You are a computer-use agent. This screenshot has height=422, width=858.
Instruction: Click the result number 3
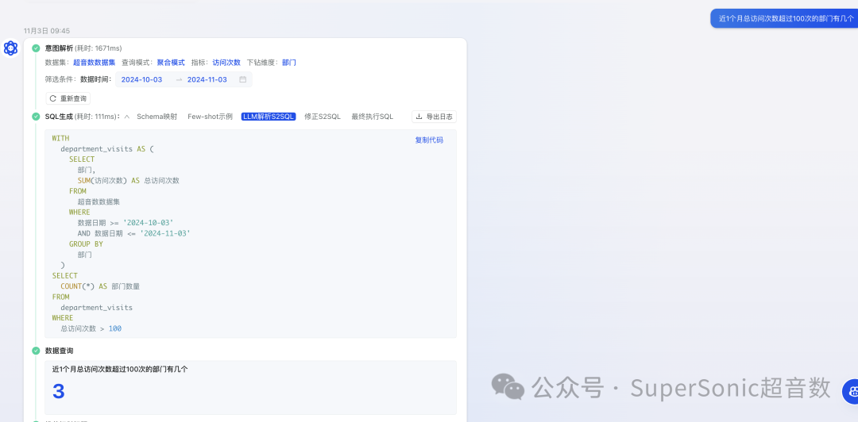59,391
